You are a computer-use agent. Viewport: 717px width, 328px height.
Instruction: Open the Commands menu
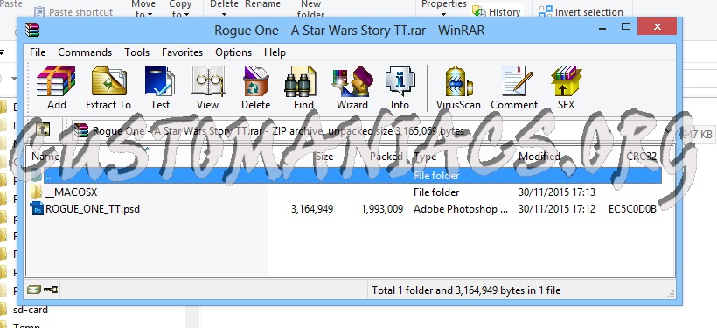coord(85,52)
